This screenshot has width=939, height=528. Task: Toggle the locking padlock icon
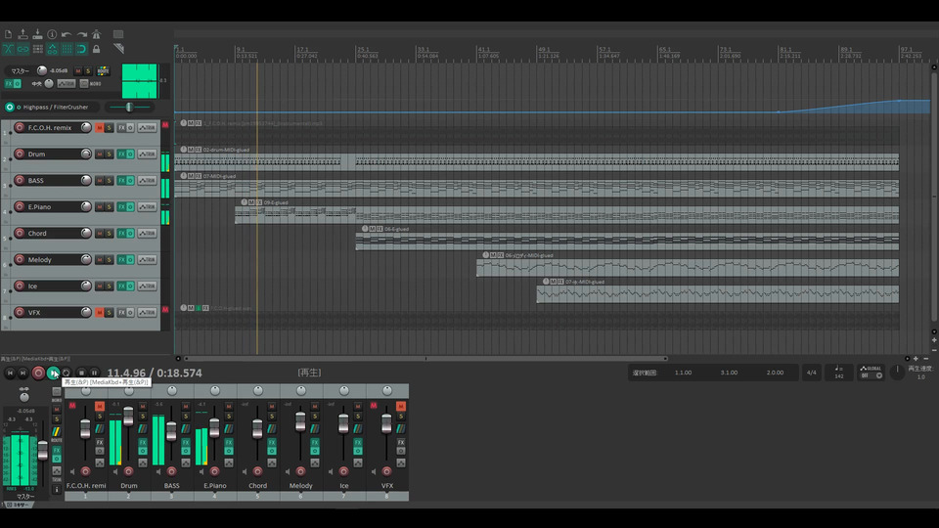point(97,49)
